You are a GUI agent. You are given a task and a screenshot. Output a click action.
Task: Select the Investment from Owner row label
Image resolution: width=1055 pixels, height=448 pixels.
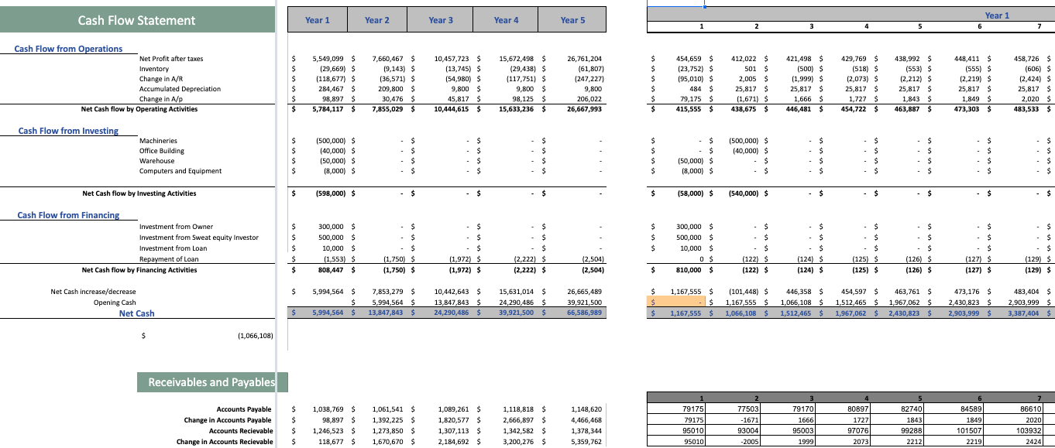(x=176, y=227)
